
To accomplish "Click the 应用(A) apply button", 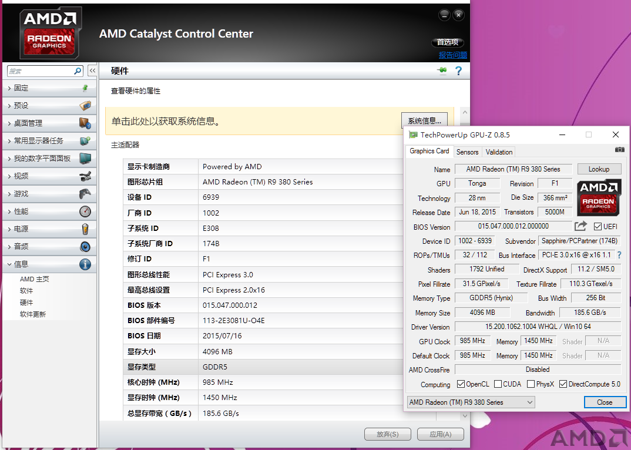I will point(440,434).
